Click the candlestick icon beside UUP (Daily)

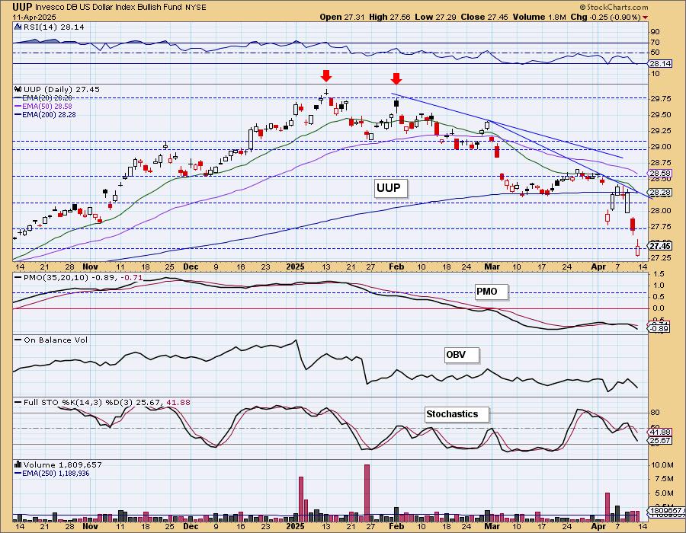[18, 89]
